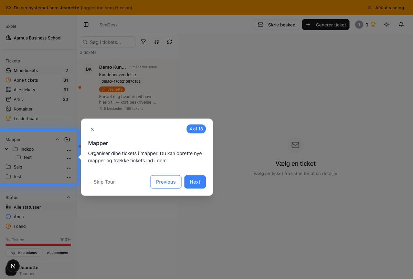Image resolution: width=413 pixels, height=279 pixels.
Task: Open Åbne tickets
Action: [38, 80]
